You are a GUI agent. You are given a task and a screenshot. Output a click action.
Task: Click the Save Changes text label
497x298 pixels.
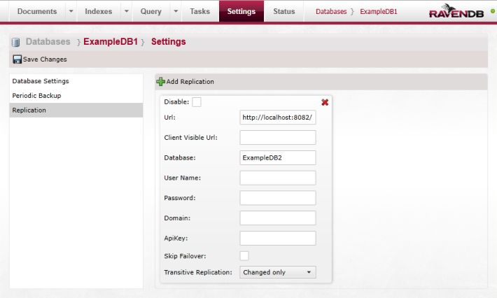(45, 59)
